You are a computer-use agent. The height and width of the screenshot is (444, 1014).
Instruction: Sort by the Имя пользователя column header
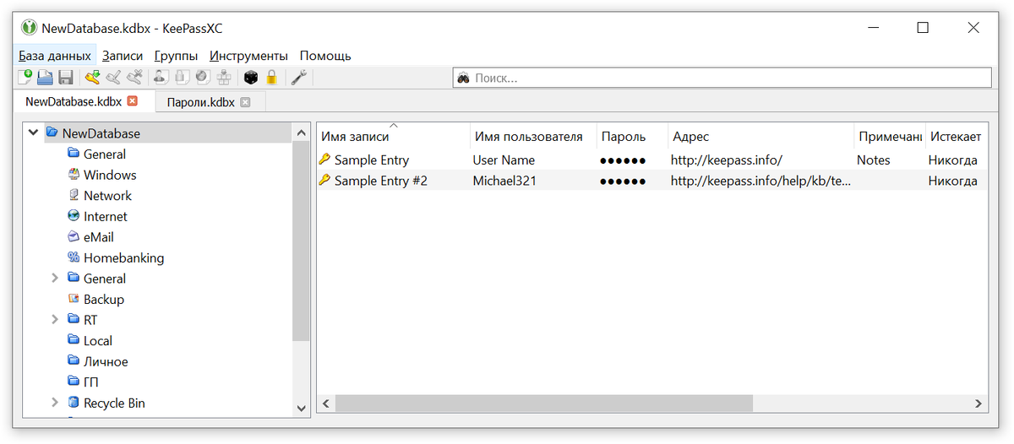pyautogui.click(x=533, y=136)
